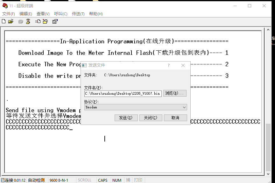Close the 发送文件 dialog with X
This screenshot has height=183, width=275.
coord(183,65)
